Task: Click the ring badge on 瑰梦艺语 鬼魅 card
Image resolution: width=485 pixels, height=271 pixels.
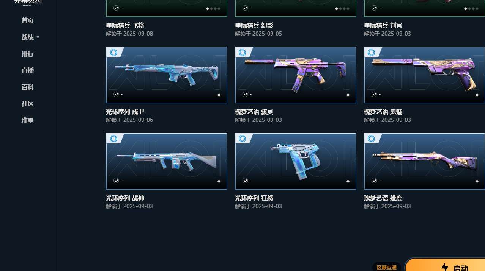Action: pos(372,52)
